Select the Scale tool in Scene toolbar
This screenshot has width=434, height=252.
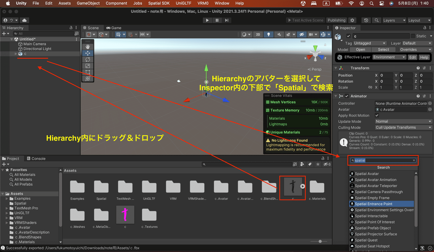coord(88,66)
